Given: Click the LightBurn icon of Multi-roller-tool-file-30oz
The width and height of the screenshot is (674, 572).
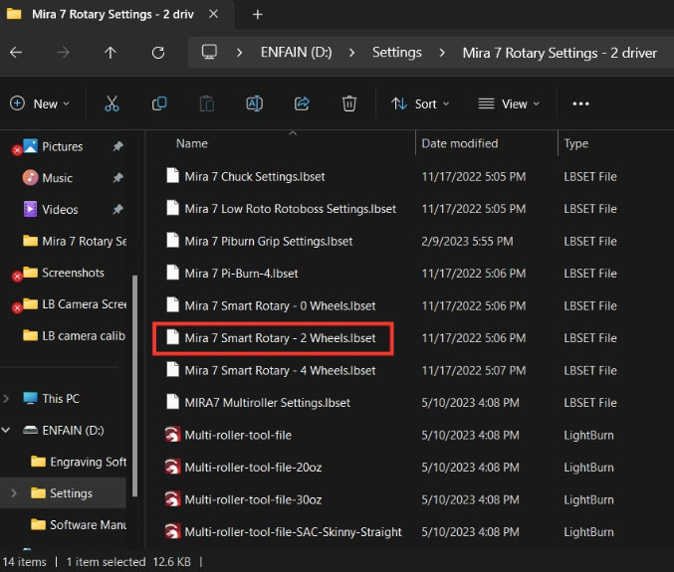Looking at the screenshot, I should (172, 499).
